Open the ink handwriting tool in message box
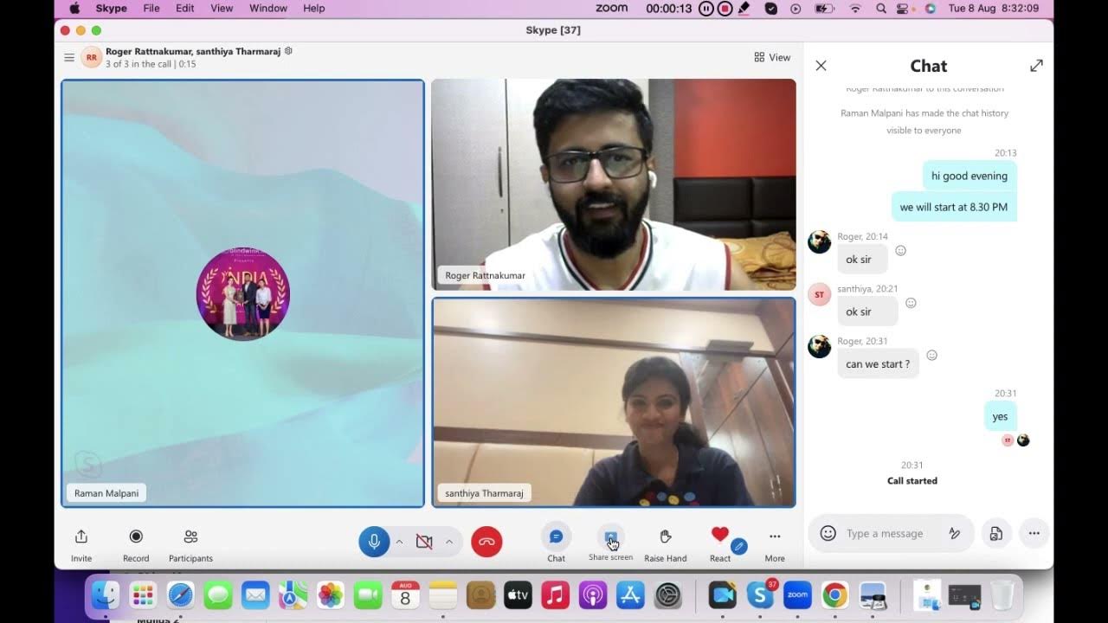 pyautogui.click(x=955, y=533)
